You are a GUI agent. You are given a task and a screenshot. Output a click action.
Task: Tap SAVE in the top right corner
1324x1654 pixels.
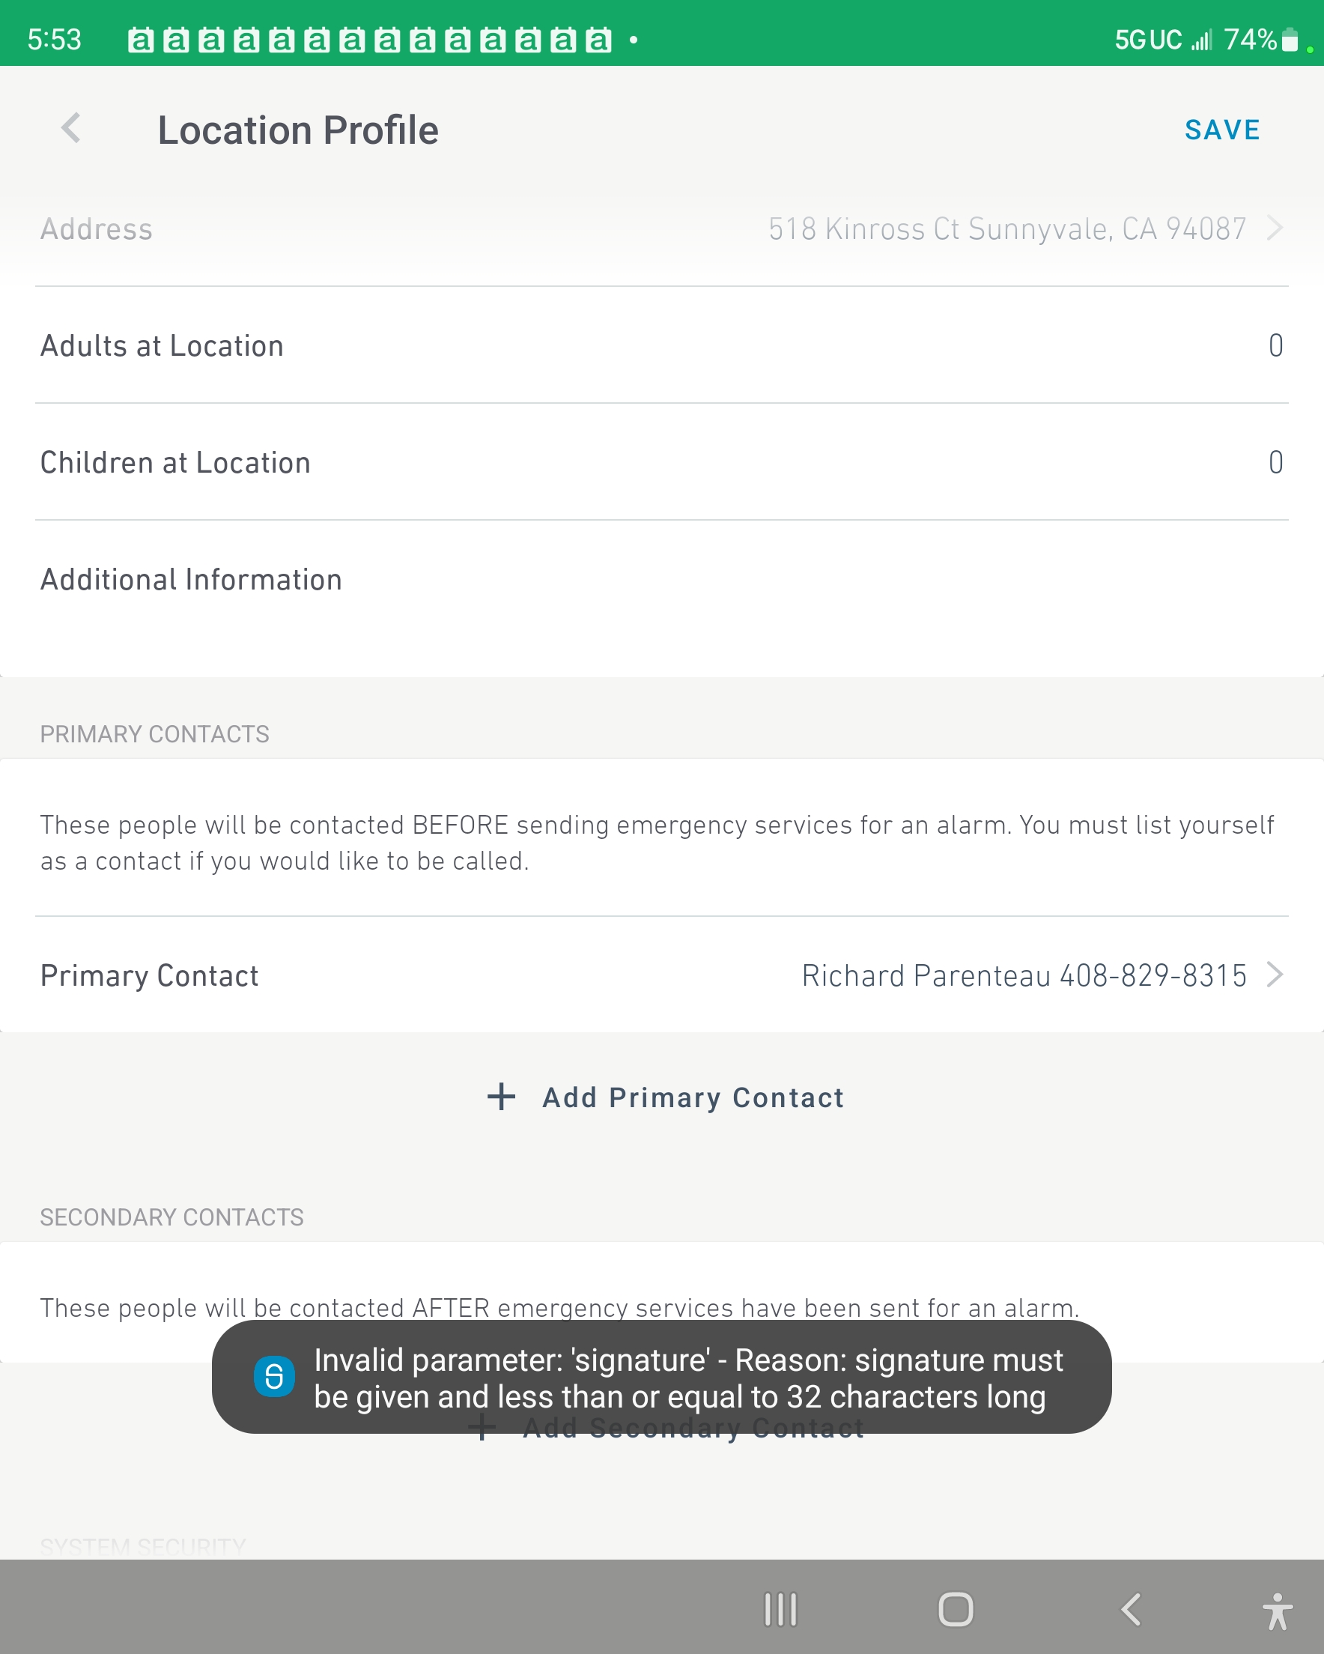click(1222, 129)
